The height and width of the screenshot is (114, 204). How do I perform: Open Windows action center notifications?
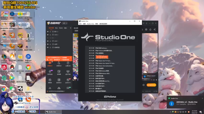tap(201, 112)
